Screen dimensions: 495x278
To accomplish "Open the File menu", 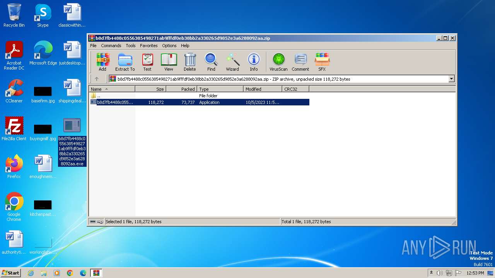I will coord(93,46).
